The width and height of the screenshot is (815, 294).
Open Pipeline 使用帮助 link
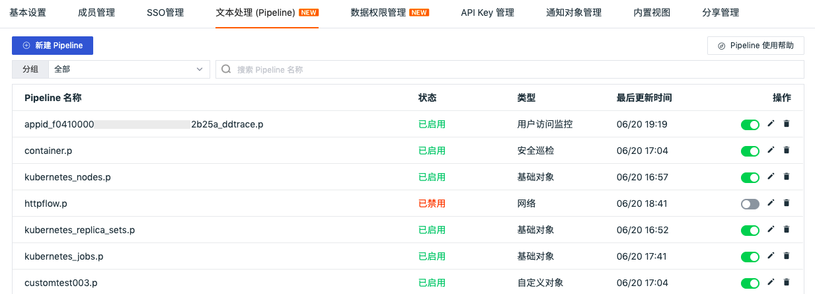(756, 46)
